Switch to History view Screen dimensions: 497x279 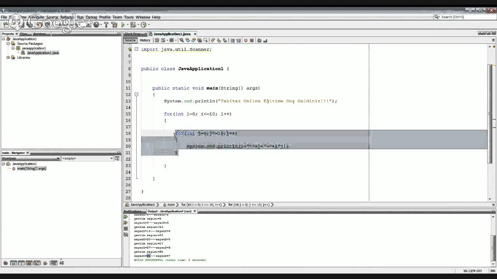point(145,40)
